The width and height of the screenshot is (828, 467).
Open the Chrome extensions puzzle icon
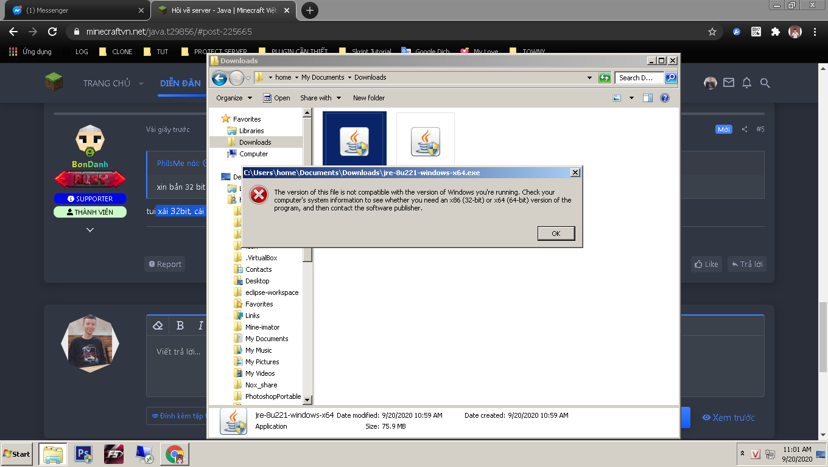click(x=775, y=32)
